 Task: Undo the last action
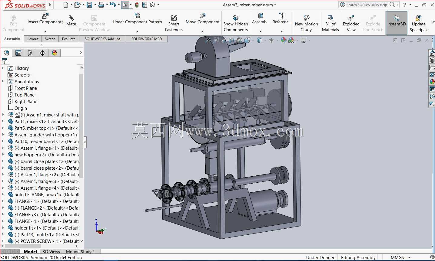coord(113,5)
